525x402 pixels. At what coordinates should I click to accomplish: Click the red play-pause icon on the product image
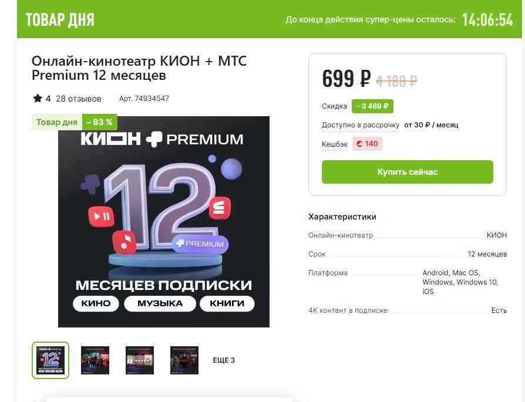point(101,217)
